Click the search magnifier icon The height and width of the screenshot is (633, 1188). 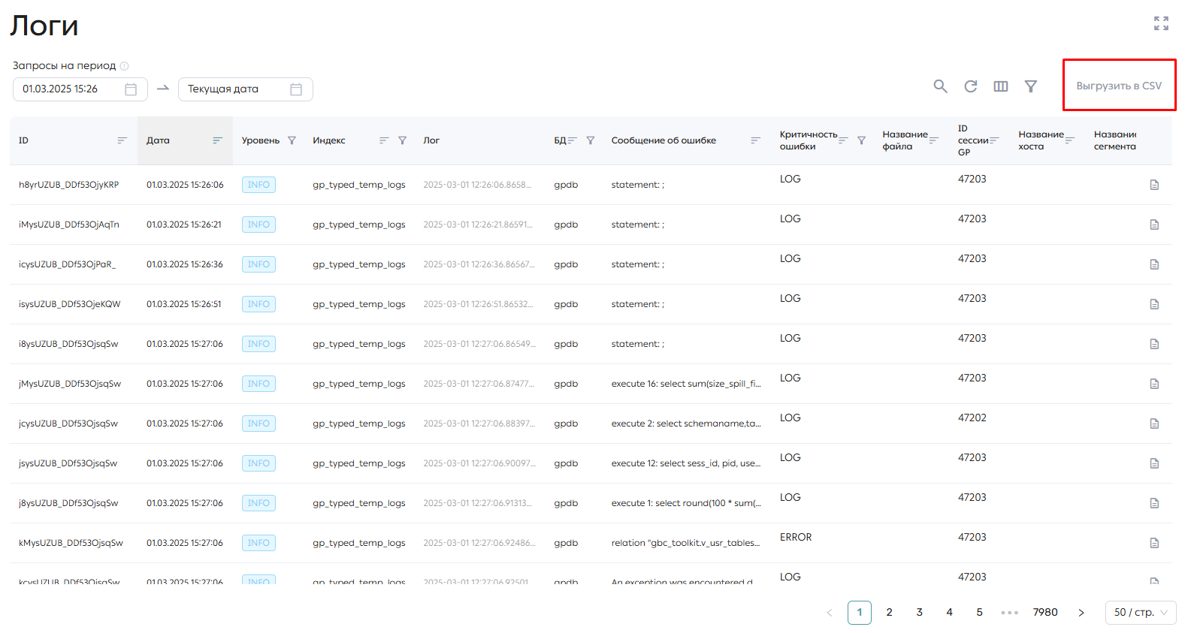coord(940,86)
